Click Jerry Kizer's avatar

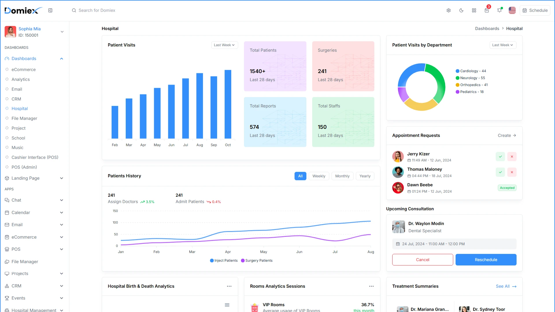(398, 157)
